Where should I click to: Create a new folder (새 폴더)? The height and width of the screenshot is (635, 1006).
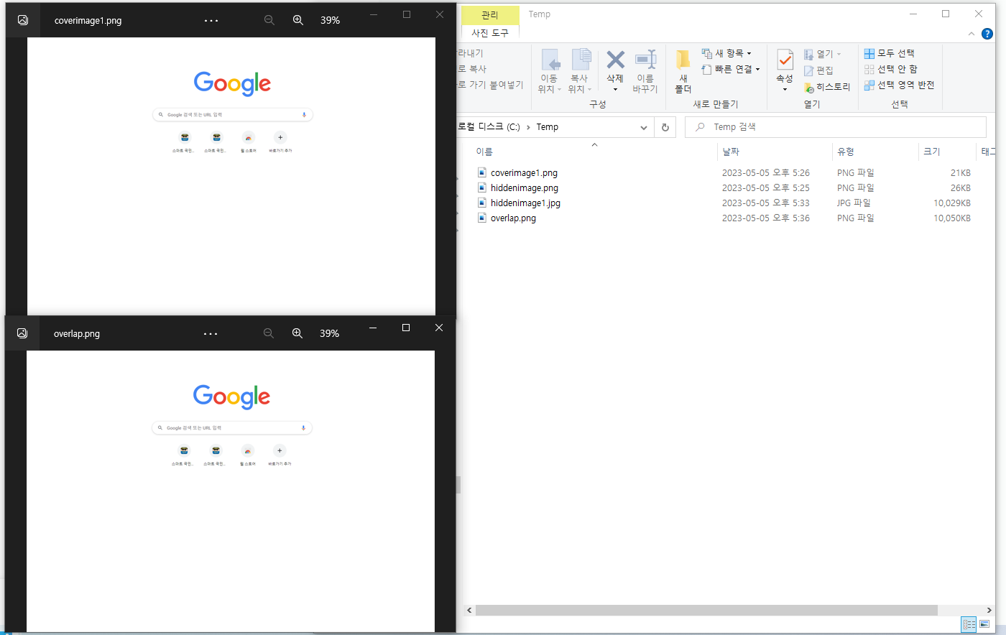point(683,70)
